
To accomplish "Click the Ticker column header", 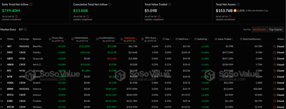I will coord(10,39).
